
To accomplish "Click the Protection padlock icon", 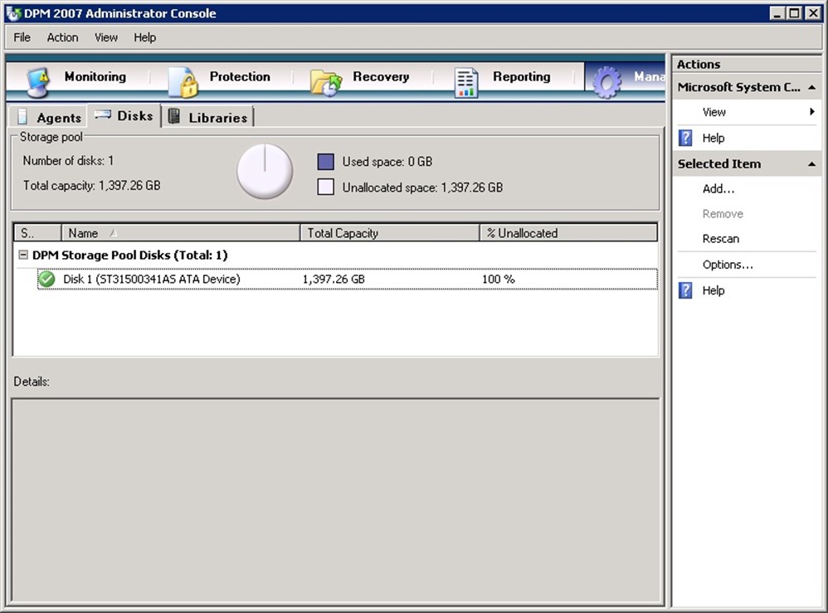I will tap(183, 81).
